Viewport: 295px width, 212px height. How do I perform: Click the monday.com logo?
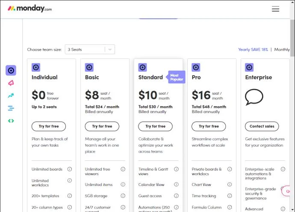[x=30, y=9]
